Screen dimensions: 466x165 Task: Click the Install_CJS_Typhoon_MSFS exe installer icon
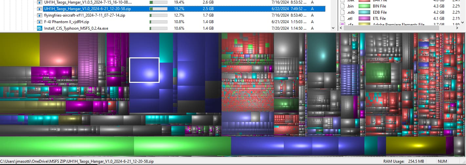(x=40, y=28)
